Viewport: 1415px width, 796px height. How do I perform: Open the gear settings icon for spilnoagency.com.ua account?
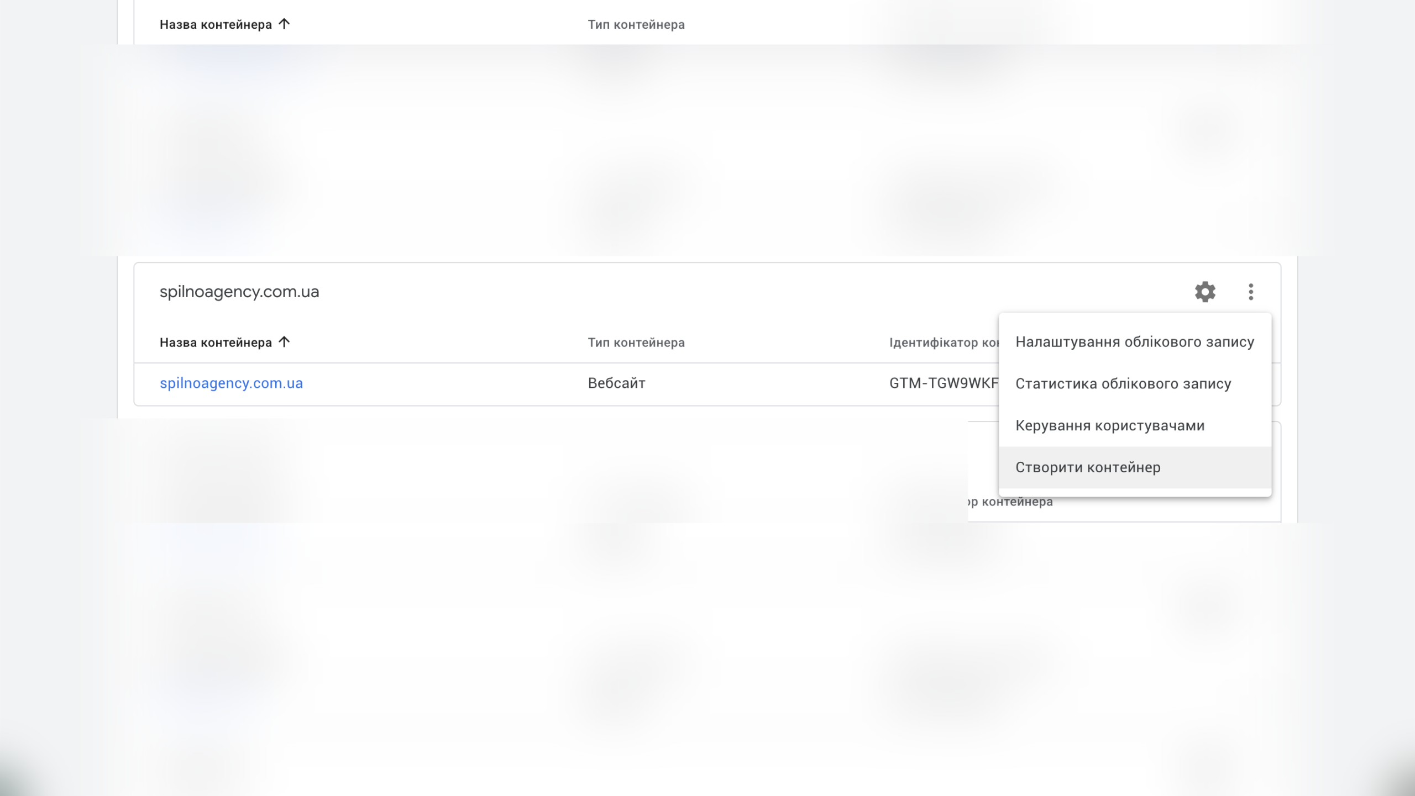pyautogui.click(x=1205, y=292)
